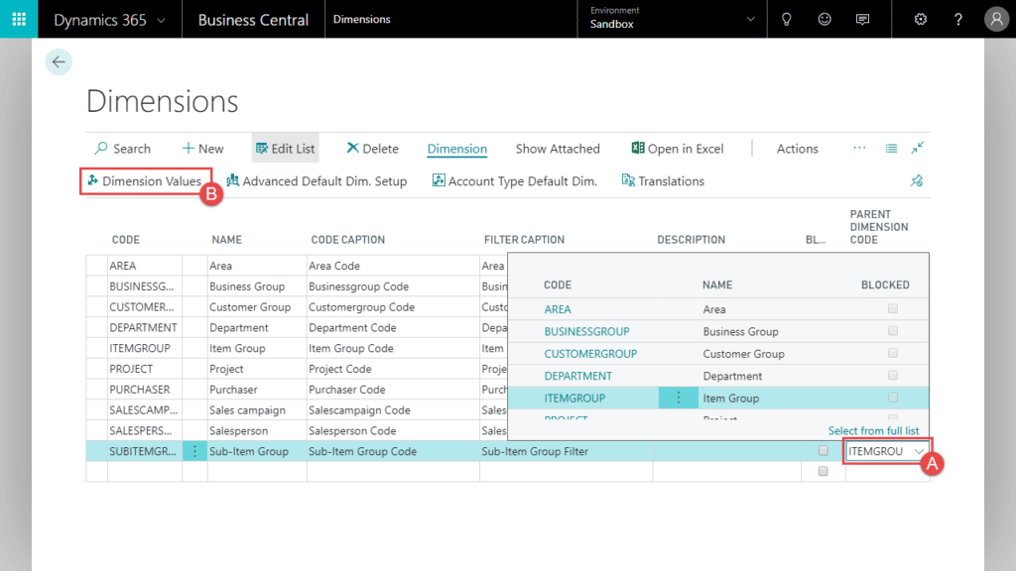Screen dimensions: 1016x571
Task: Click the back arrow button
Action: 59,61
